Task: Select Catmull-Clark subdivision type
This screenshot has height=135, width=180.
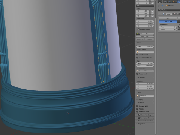Action: click(x=168, y=22)
